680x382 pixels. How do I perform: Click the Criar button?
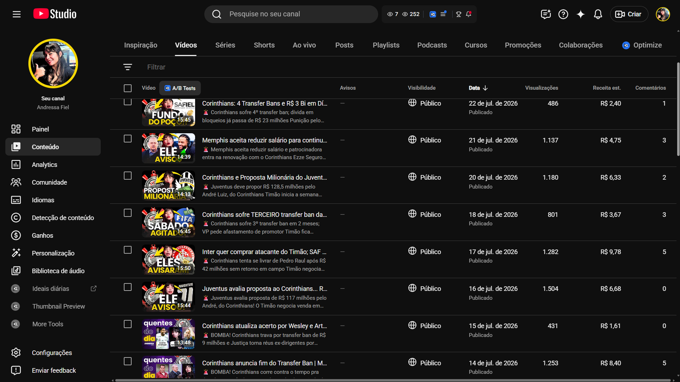coord(629,14)
